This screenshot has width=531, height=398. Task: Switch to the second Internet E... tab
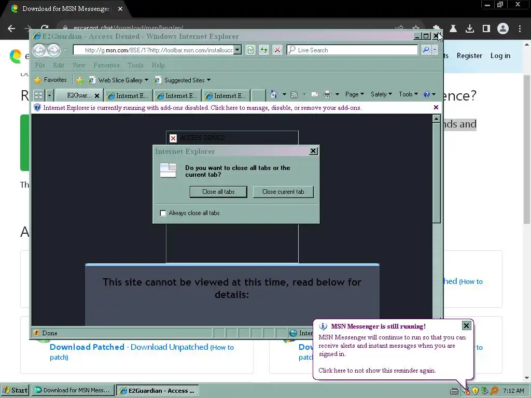[177, 96]
